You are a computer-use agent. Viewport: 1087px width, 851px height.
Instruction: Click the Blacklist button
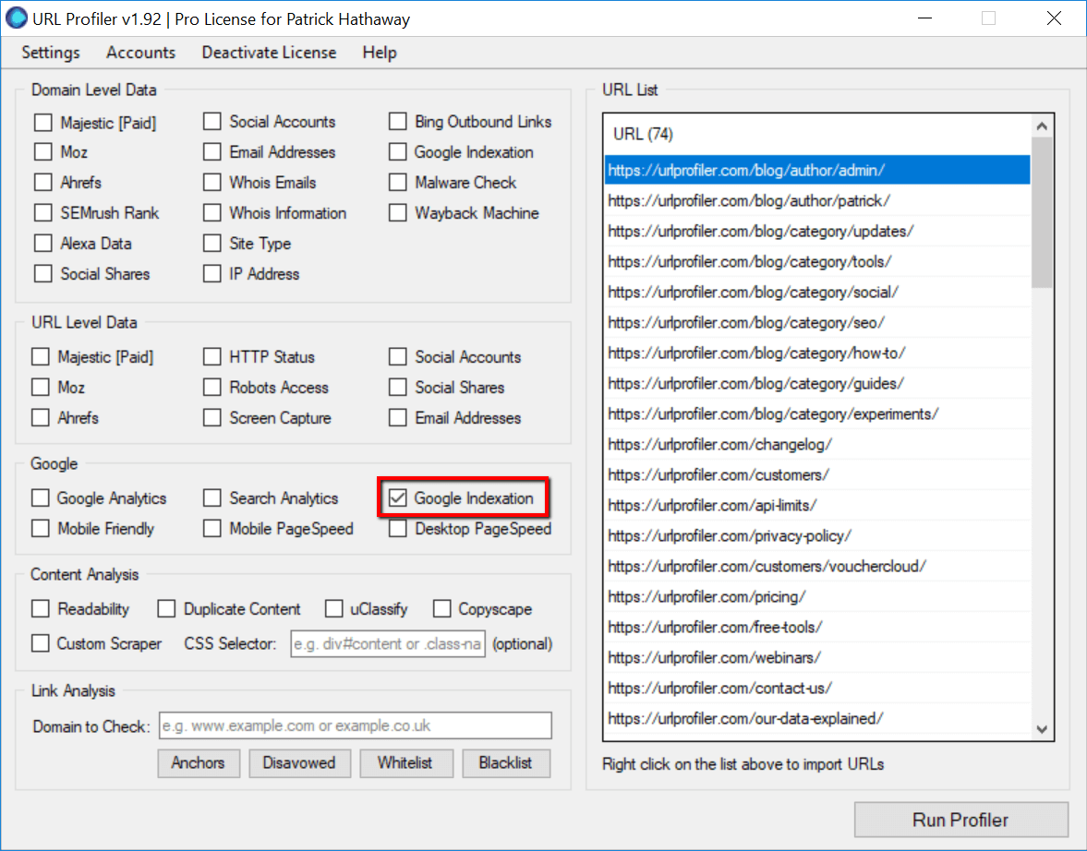click(x=506, y=762)
